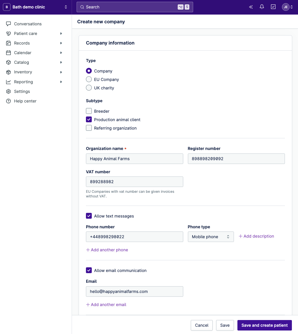Click the JE user avatar
Image resolution: width=298 pixels, height=334 pixels.
[286, 7]
